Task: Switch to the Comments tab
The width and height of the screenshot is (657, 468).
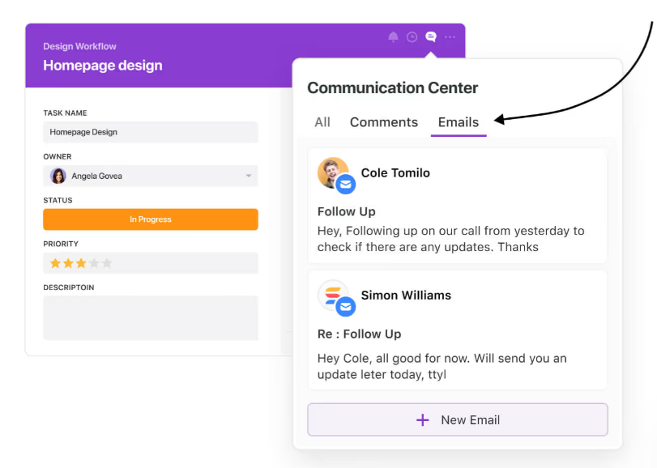Action: pos(384,122)
